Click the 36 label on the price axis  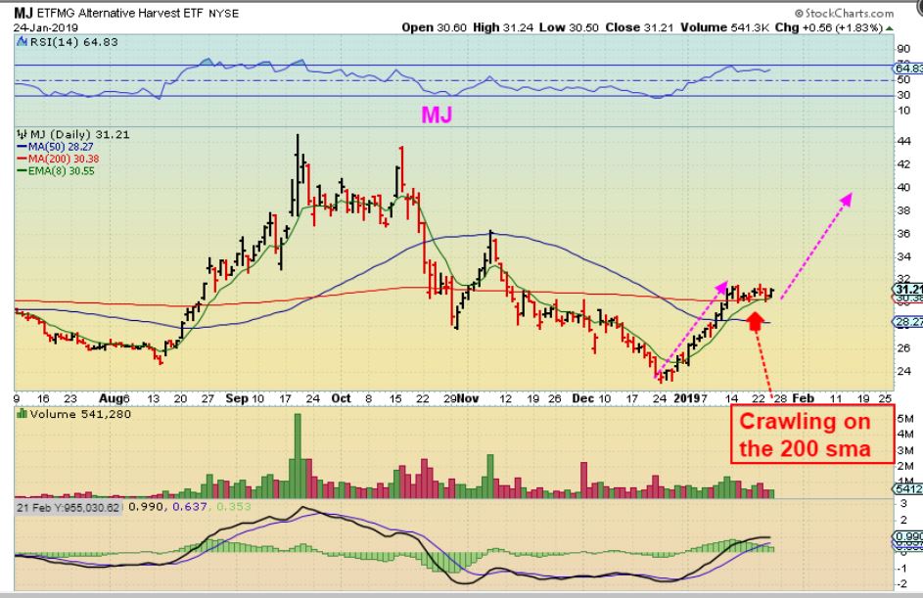[903, 234]
